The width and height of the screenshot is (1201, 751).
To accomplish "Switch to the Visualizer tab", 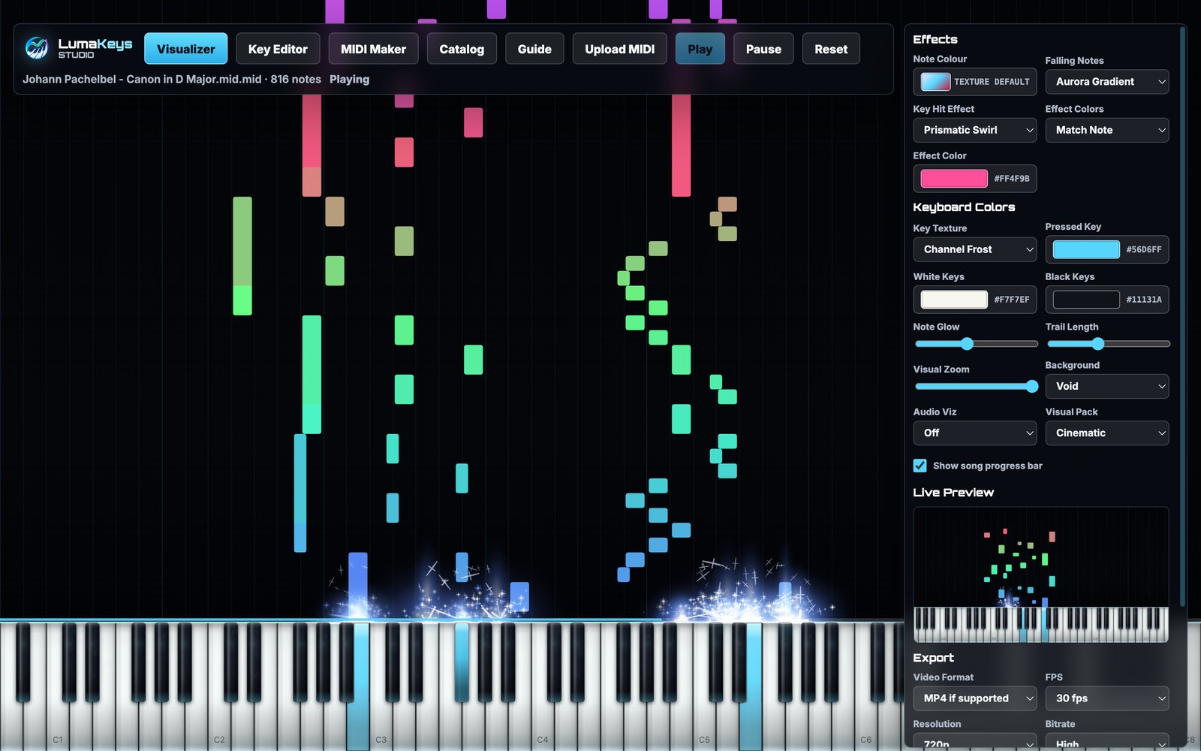I will click(185, 49).
